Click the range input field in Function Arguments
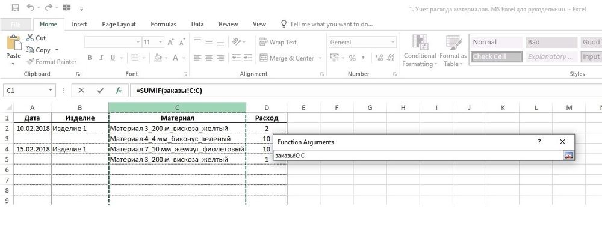The image size is (602, 248). 417,156
